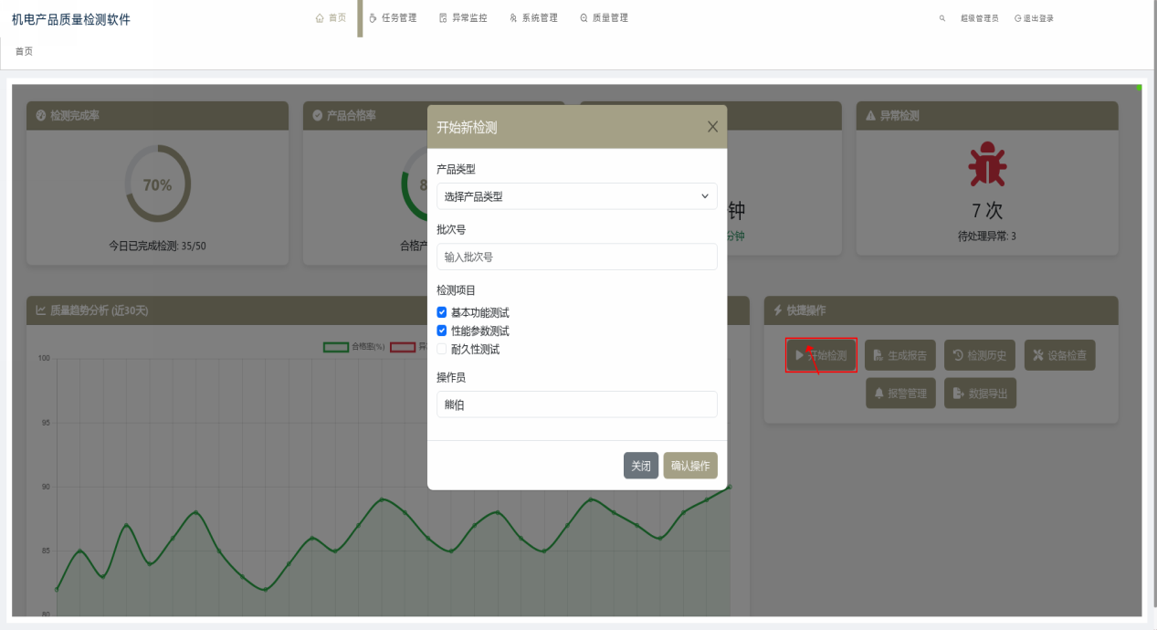This screenshot has width=1157, height=630.
Task: Click the lightning icon beside 快捷操作
Action: [778, 310]
